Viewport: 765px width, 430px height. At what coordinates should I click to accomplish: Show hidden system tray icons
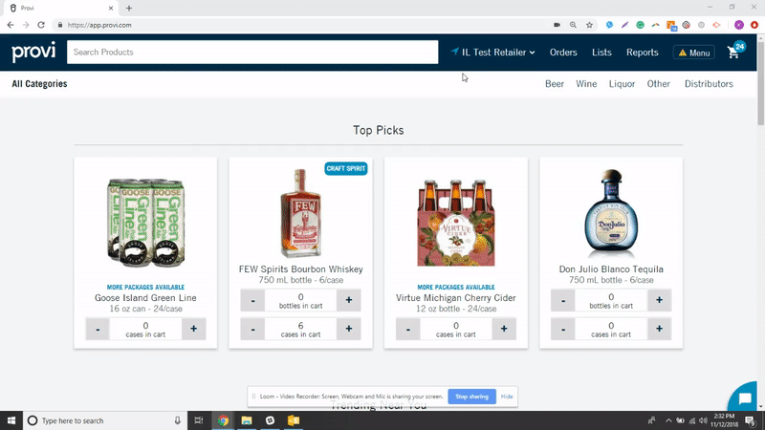click(x=668, y=420)
